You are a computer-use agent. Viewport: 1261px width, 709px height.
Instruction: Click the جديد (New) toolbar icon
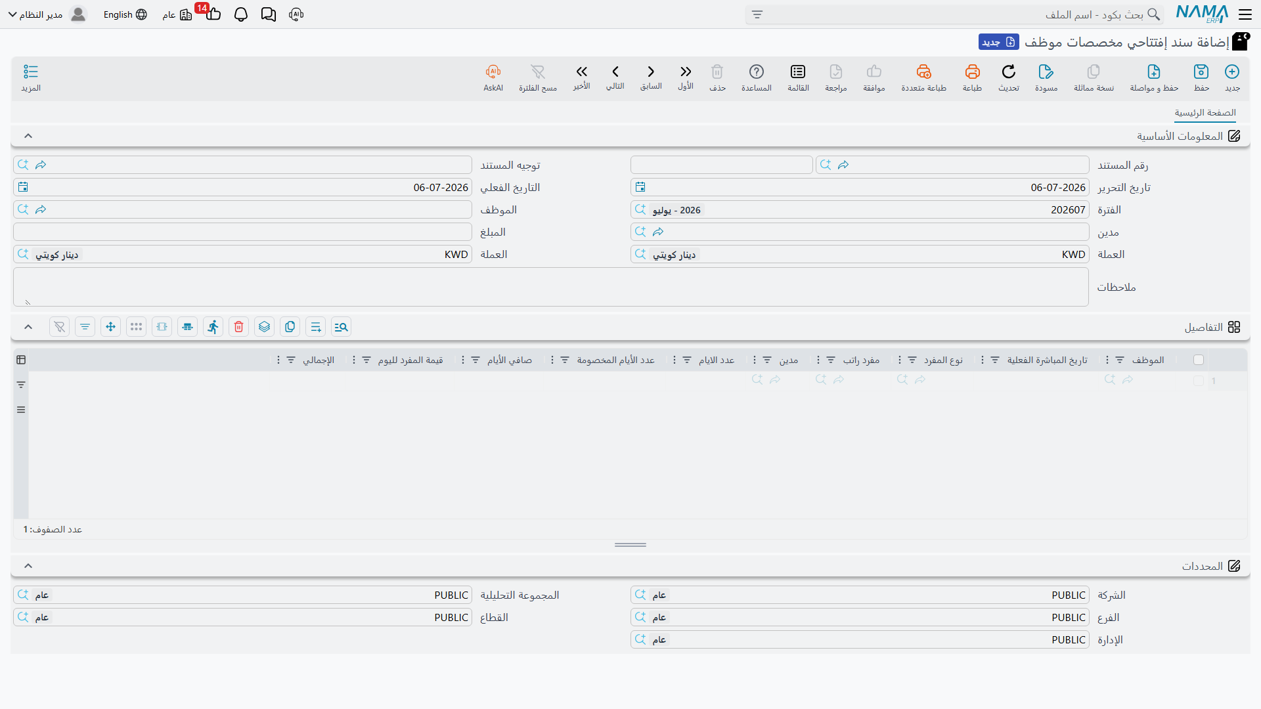(x=1232, y=77)
